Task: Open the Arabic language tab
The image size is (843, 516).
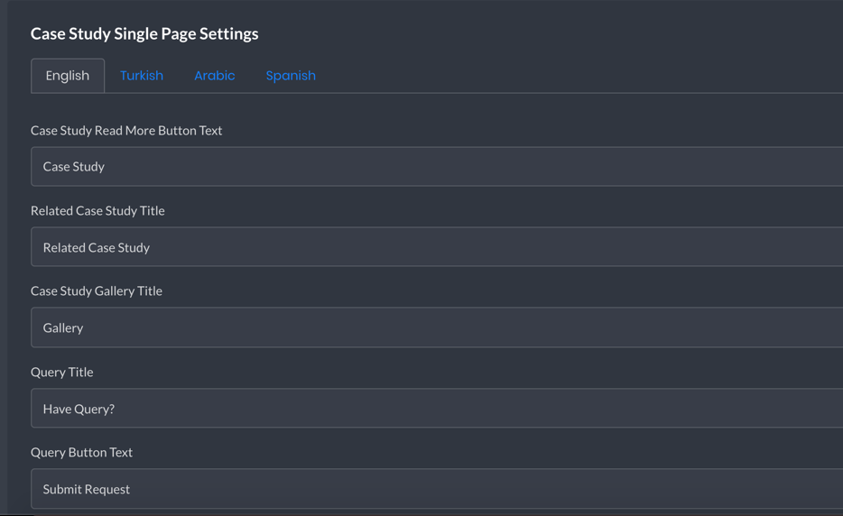Action: coord(215,76)
